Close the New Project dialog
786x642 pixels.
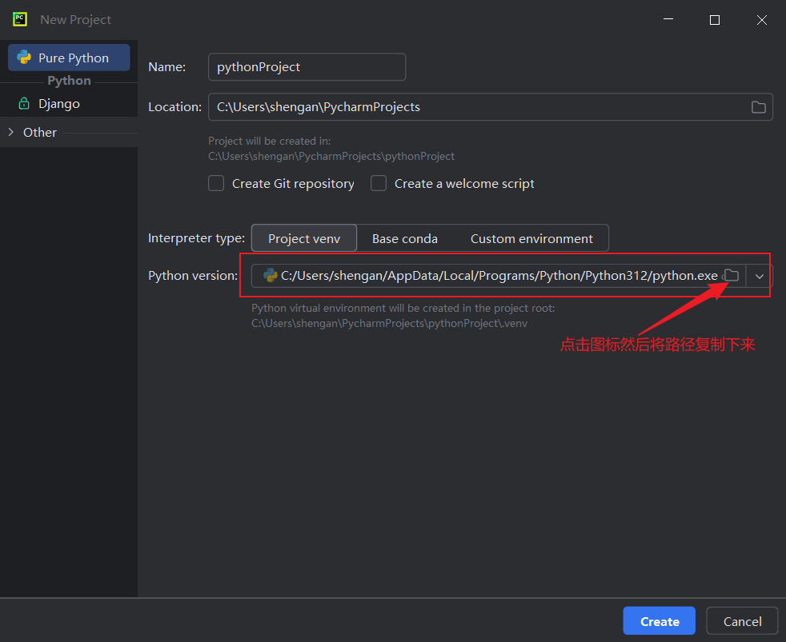click(x=761, y=20)
